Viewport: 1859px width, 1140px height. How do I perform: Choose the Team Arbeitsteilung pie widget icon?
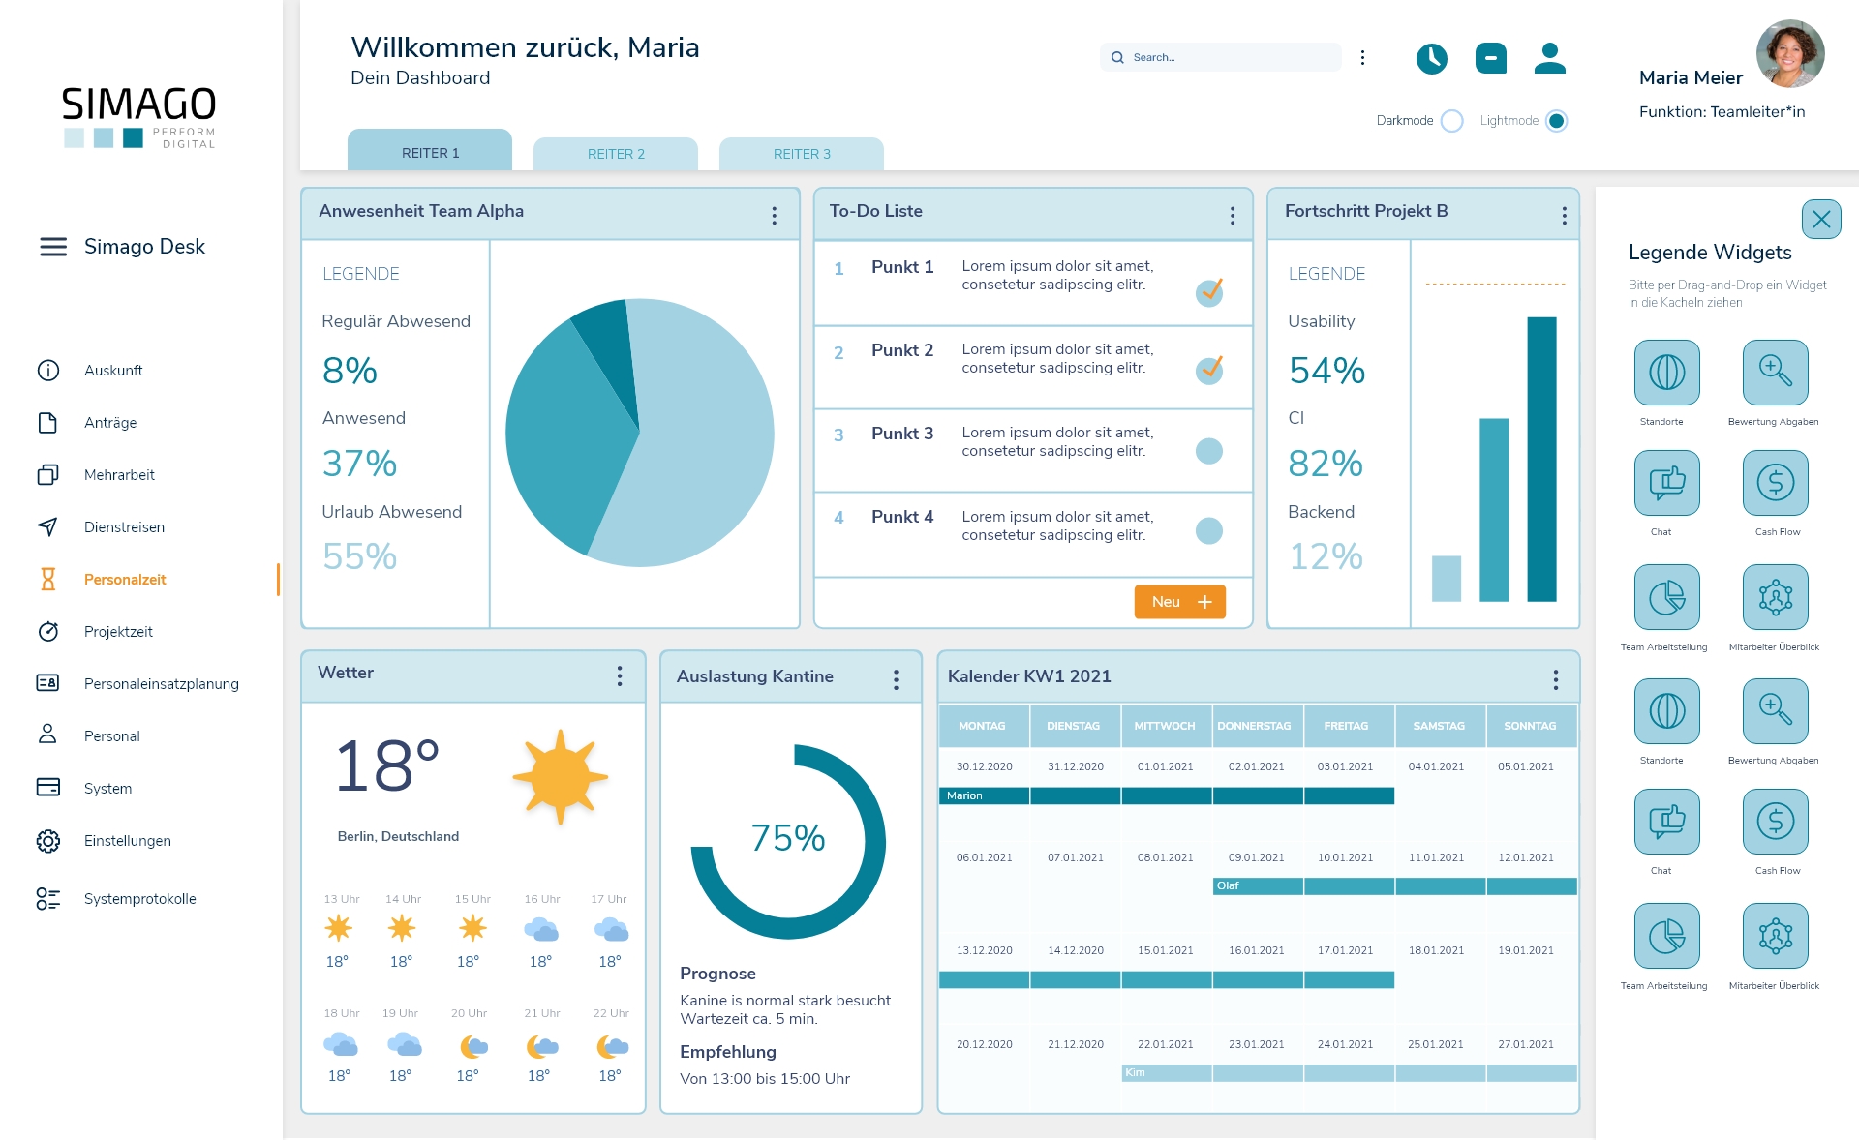click(1666, 597)
